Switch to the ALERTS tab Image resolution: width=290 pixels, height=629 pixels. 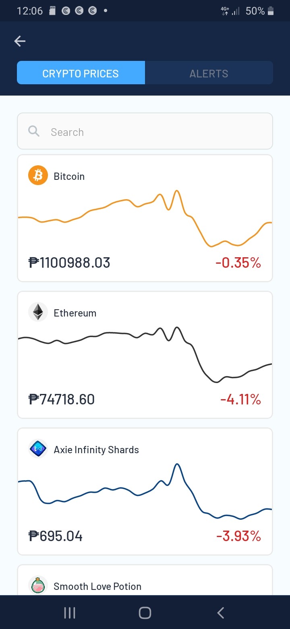209,73
